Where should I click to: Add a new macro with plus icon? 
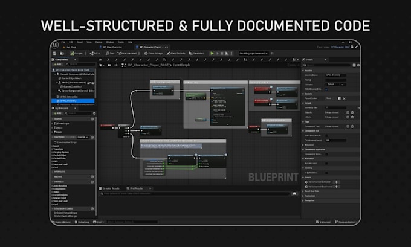click(x=92, y=177)
